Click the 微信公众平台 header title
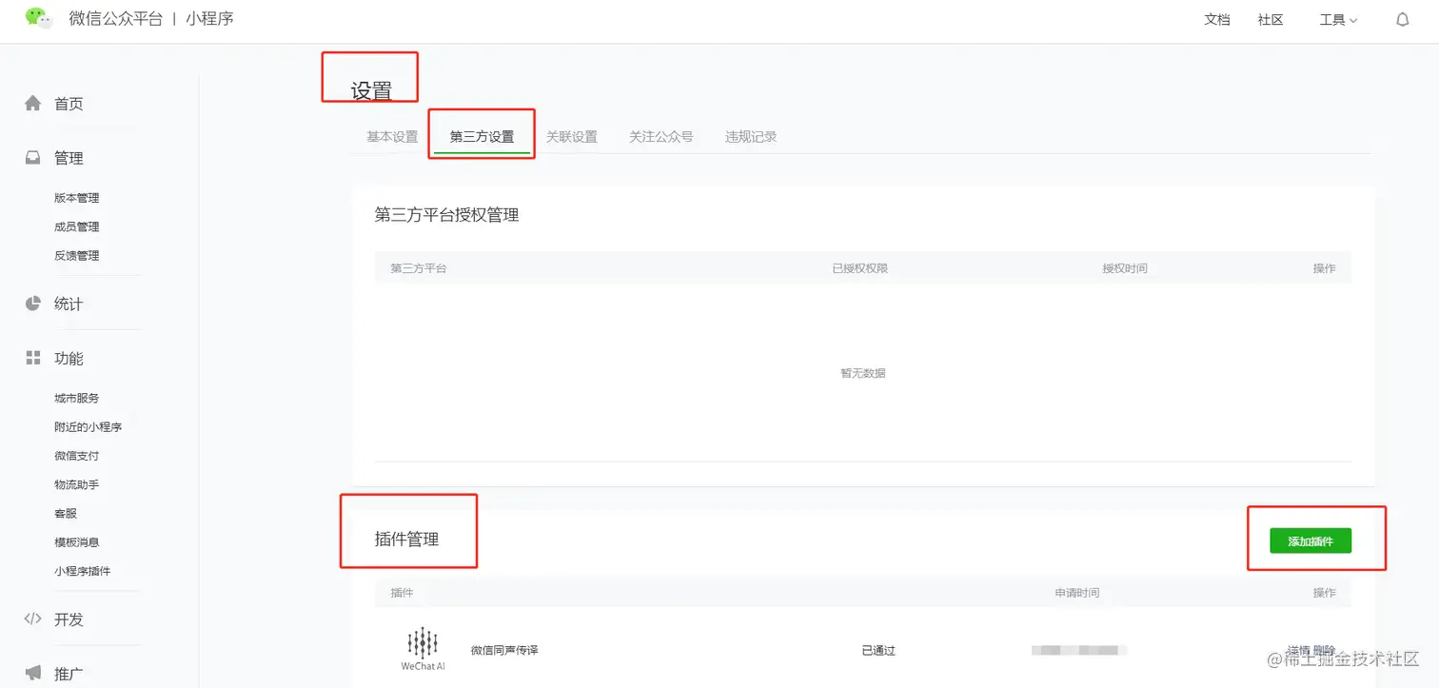The height and width of the screenshot is (688, 1439). [x=115, y=18]
